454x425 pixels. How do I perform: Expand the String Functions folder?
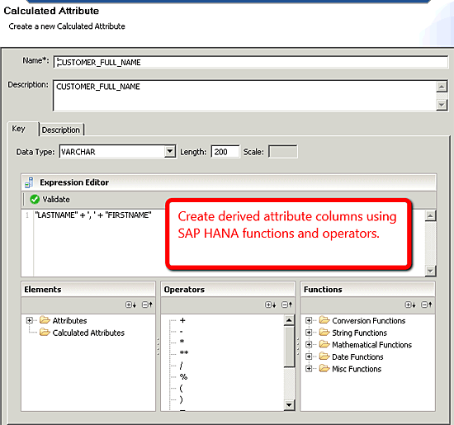point(309,333)
